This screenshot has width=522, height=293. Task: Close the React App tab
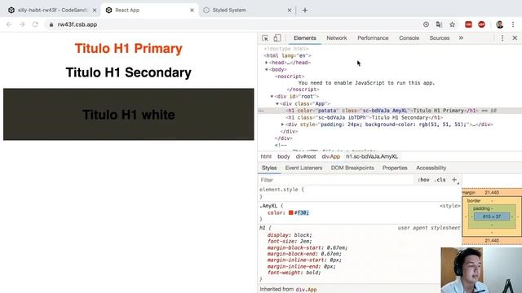click(x=192, y=11)
